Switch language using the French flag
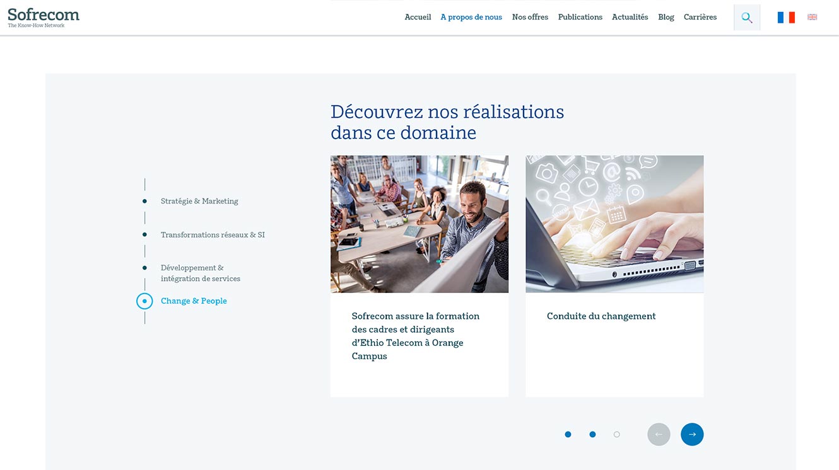The image size is (839, 470). pyautogui.click(x=786, y=18)
